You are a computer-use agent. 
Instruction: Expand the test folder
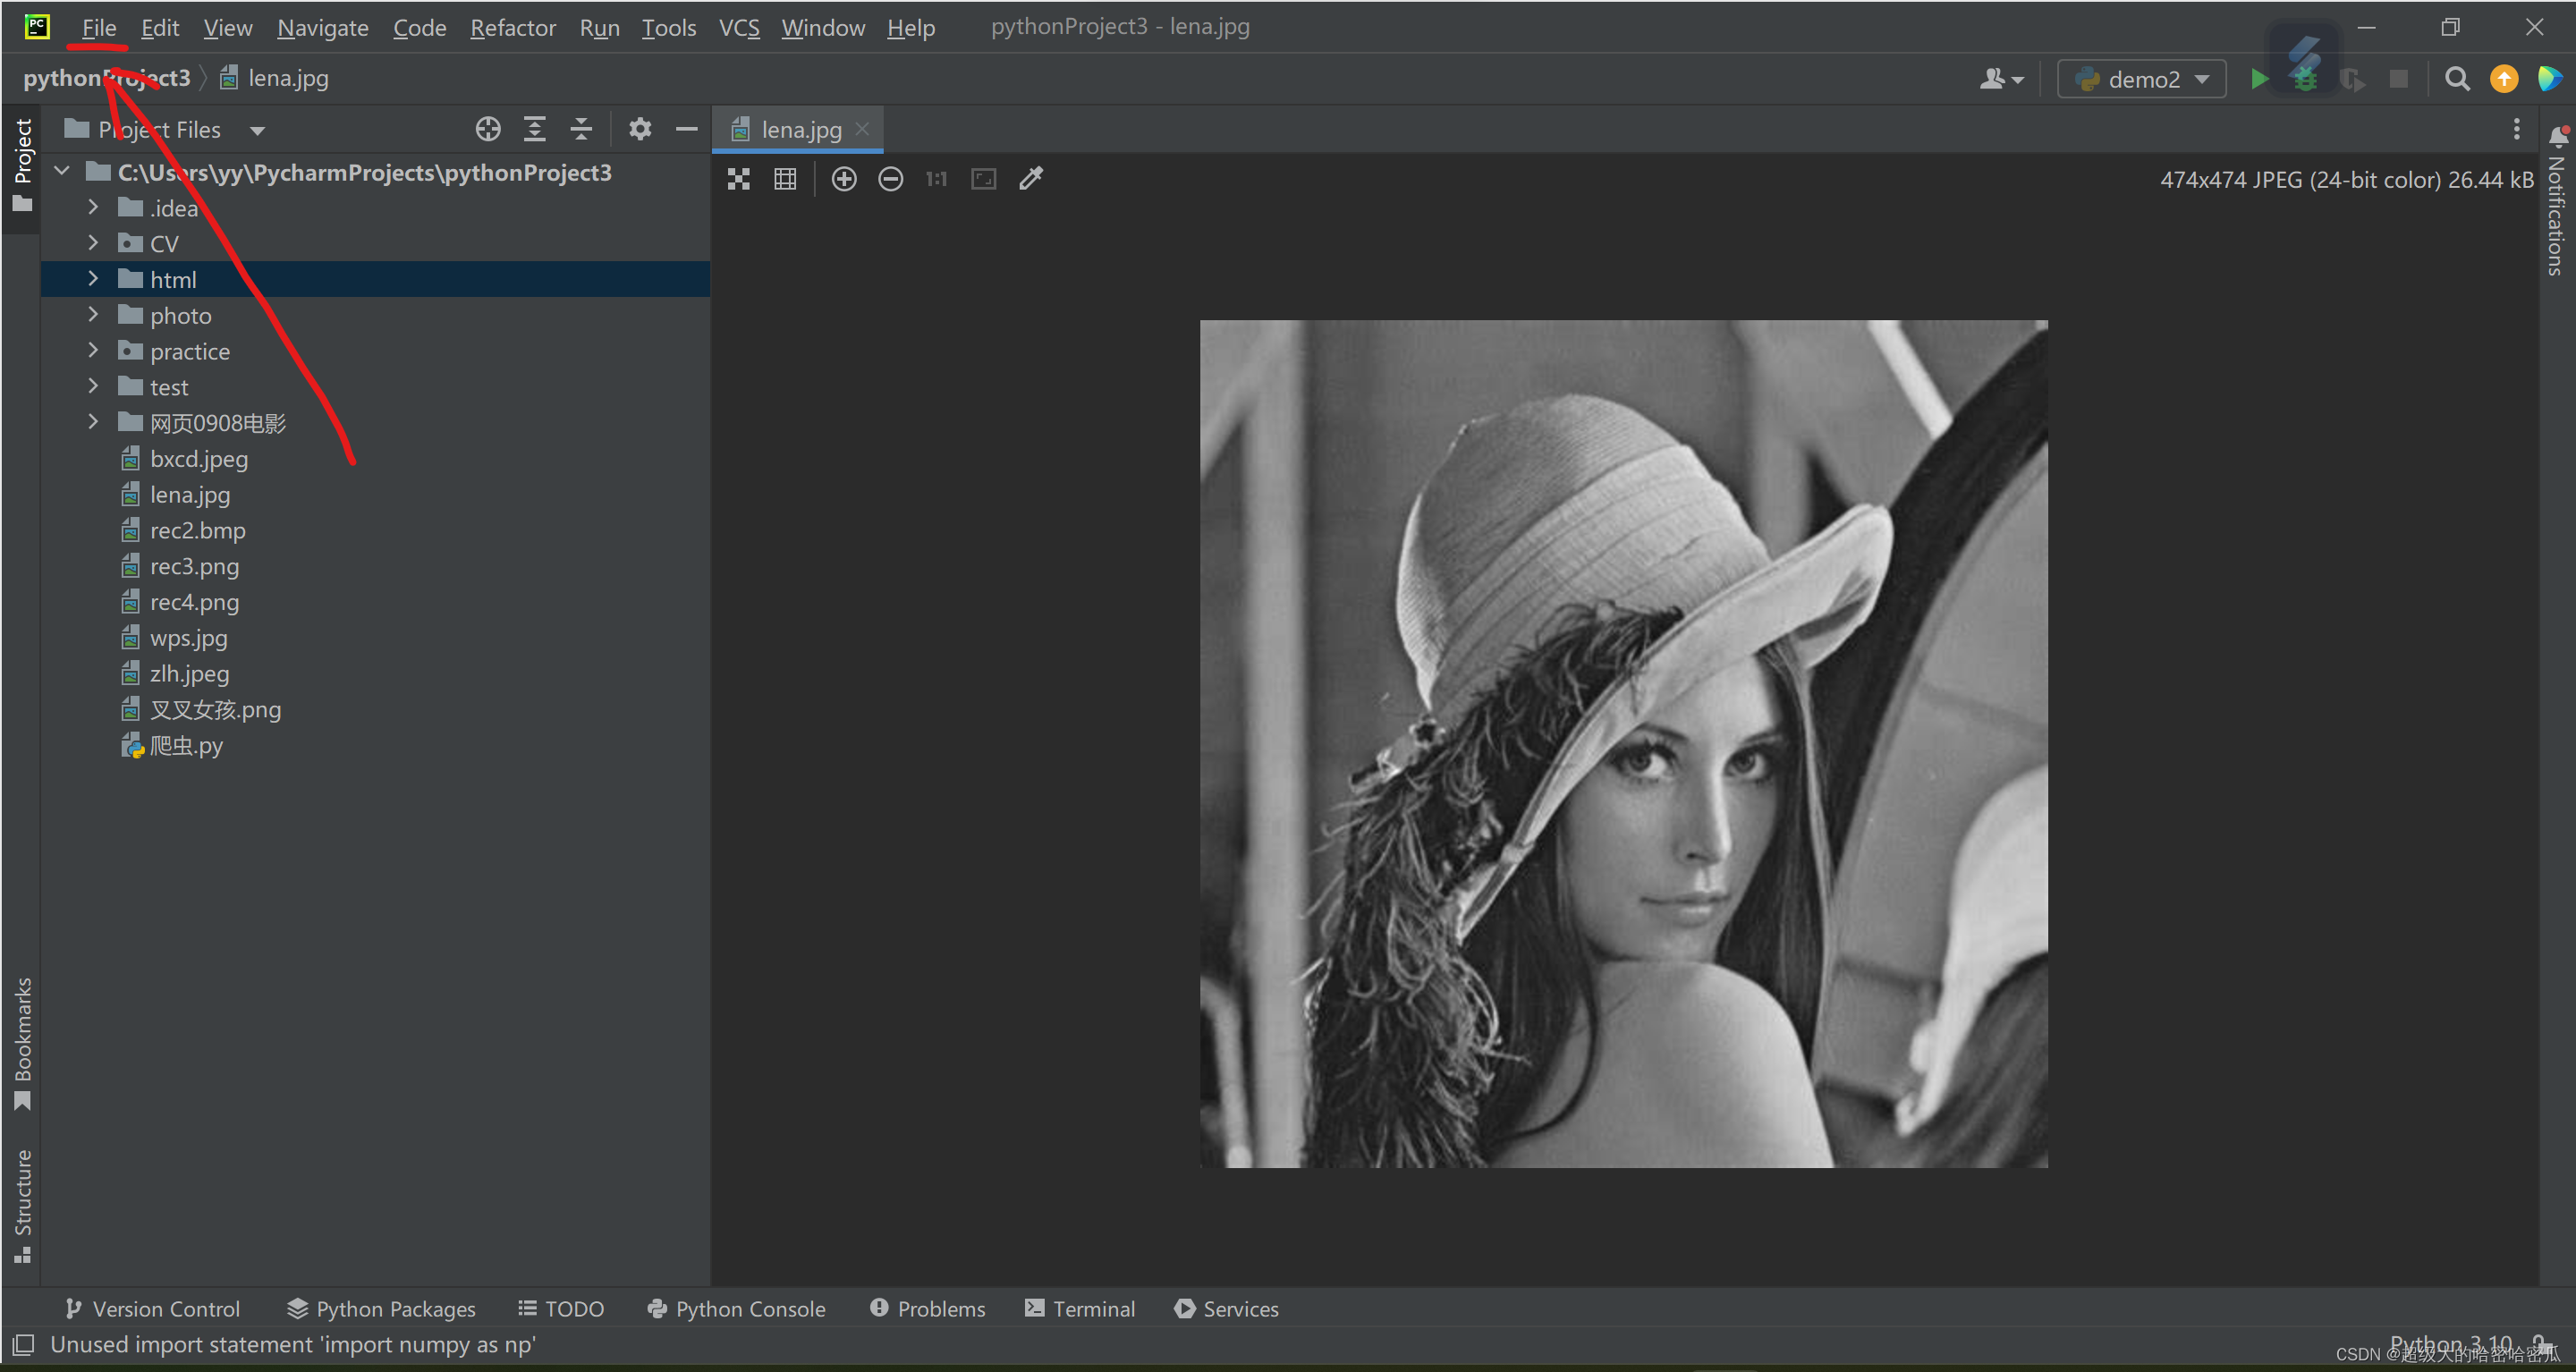[x=93, y=386]
